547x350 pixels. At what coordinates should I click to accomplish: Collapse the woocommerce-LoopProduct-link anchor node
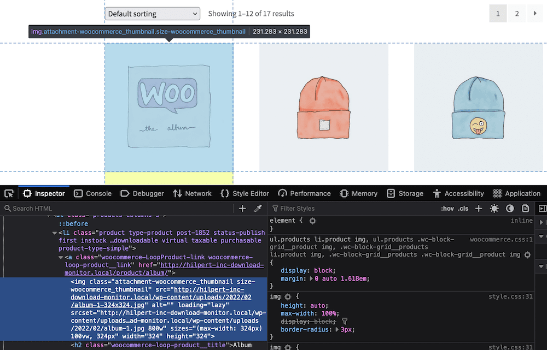tap(61, 258)
